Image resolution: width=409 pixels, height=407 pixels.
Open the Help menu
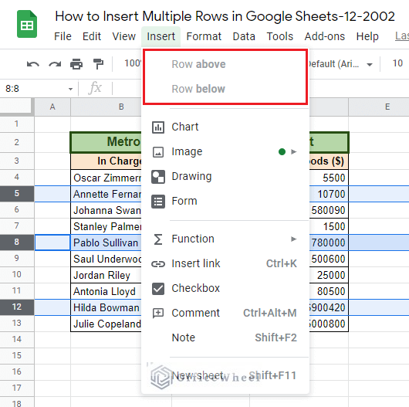coord(367,36)
